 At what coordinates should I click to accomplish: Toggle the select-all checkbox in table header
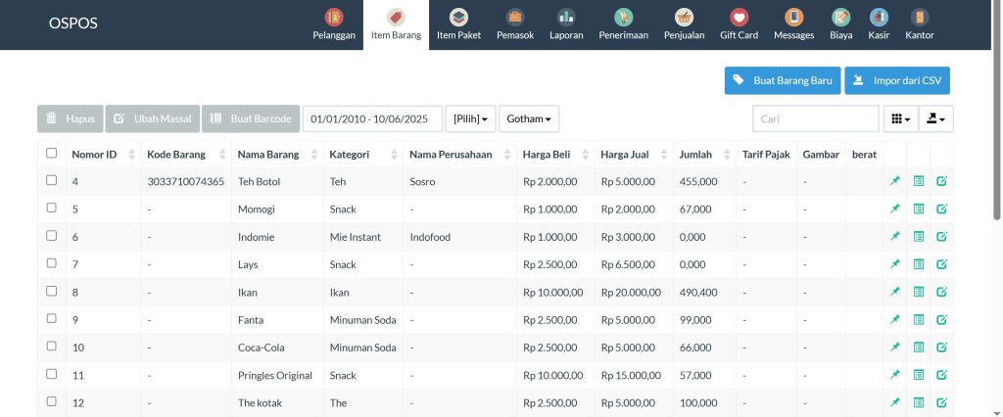pyautogui.click(x=52, y=153)
